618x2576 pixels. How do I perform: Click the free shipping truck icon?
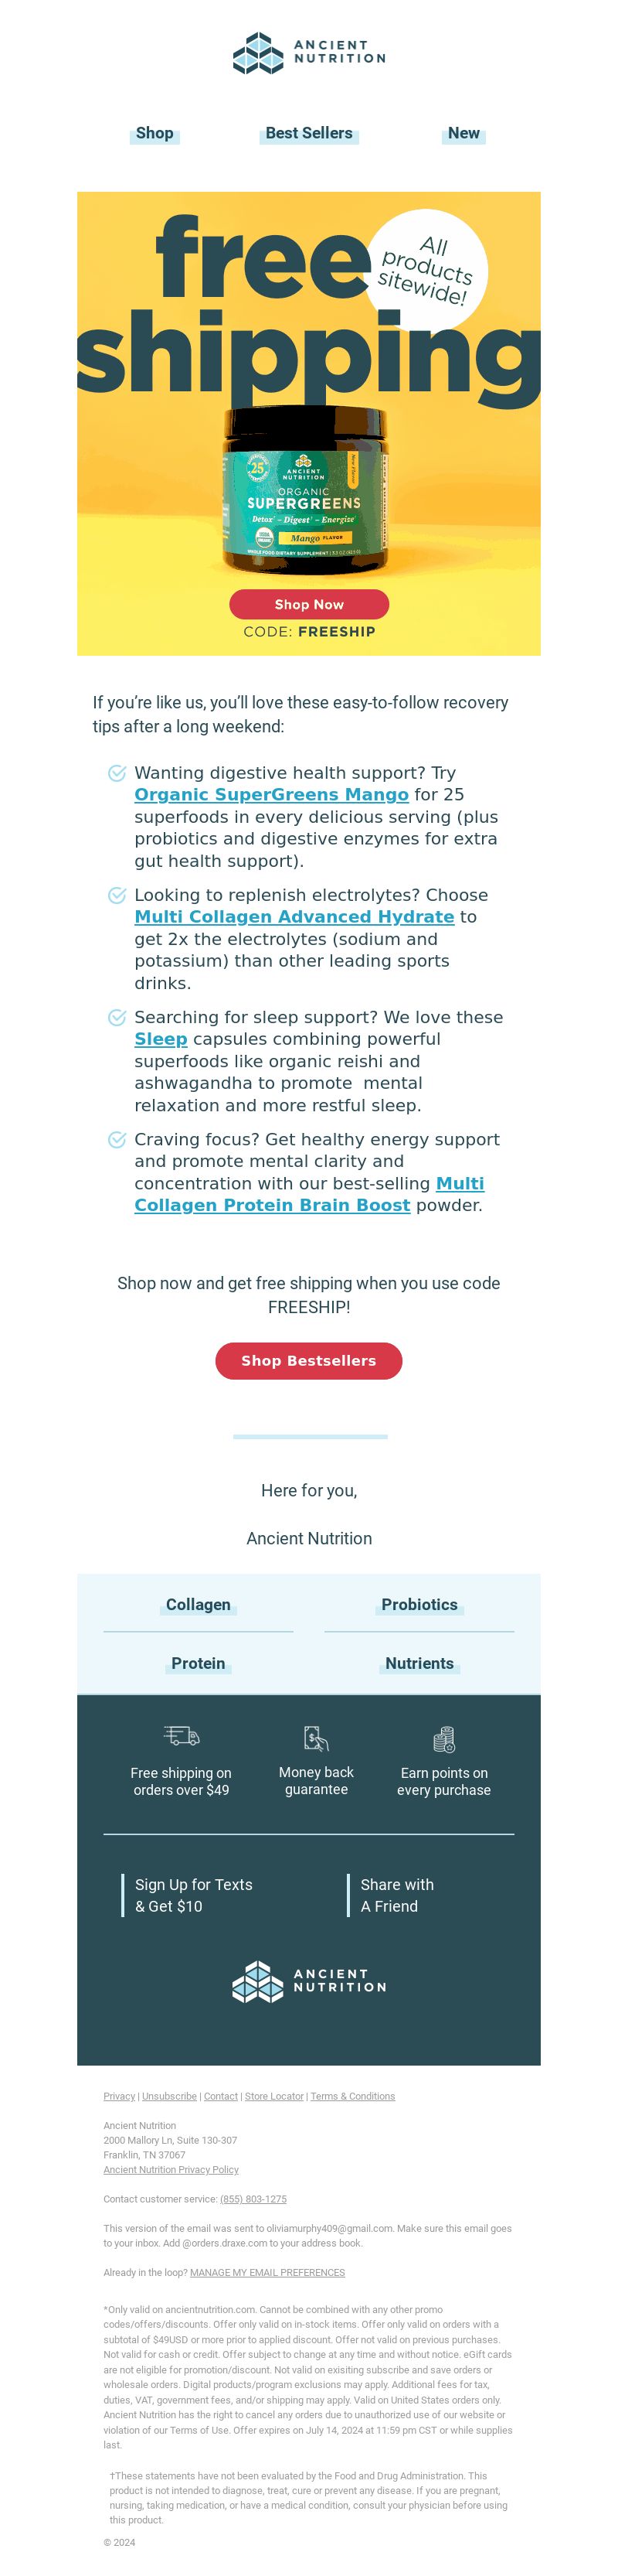181,1735
